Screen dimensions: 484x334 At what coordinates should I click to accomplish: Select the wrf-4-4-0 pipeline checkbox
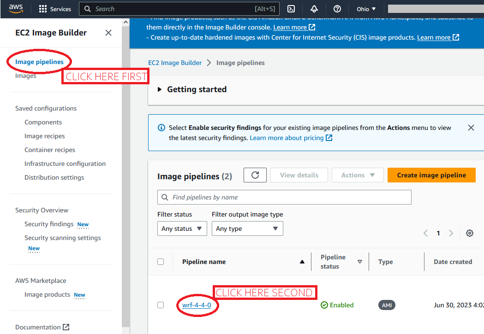click(x=161, y=305)
